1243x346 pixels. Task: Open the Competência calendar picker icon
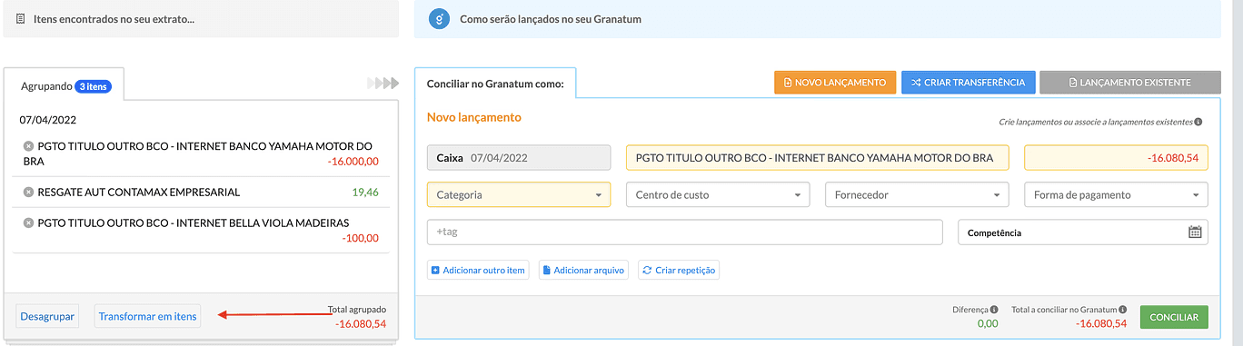pyautogui.click(x=1195, y=232)
